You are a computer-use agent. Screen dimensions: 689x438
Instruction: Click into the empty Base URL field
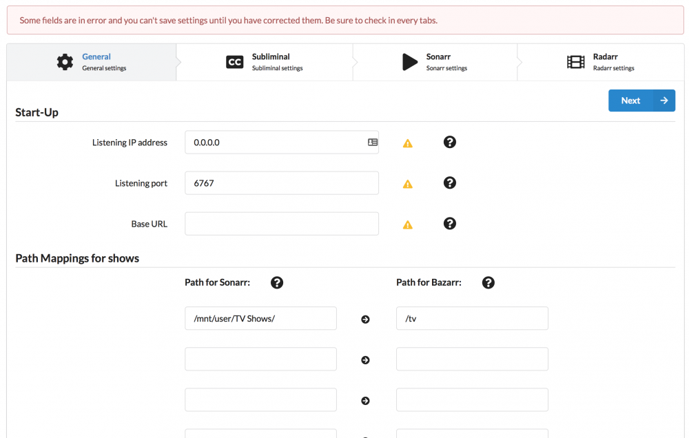282,224
